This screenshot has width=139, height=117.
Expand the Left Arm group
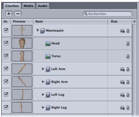pyautogui.click(x=43, y=69)
